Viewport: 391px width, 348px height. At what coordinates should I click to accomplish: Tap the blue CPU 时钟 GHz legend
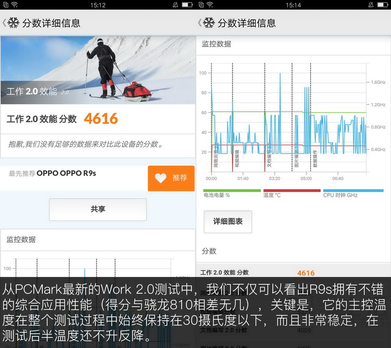[353, 194]
